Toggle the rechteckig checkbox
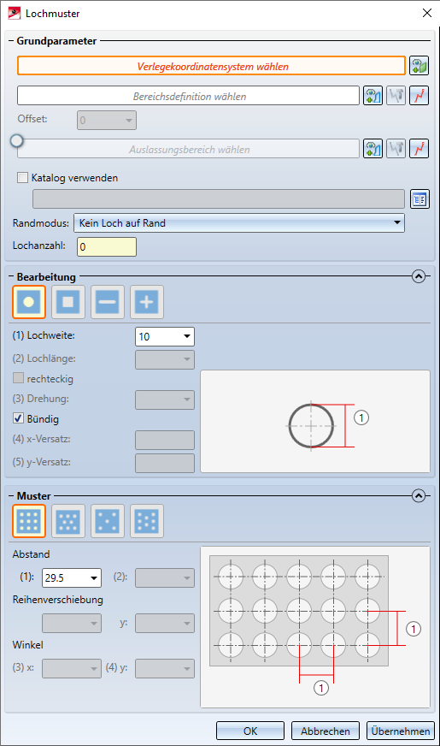The height and width of the screenshot is (746, 440). tap(18, 378)
